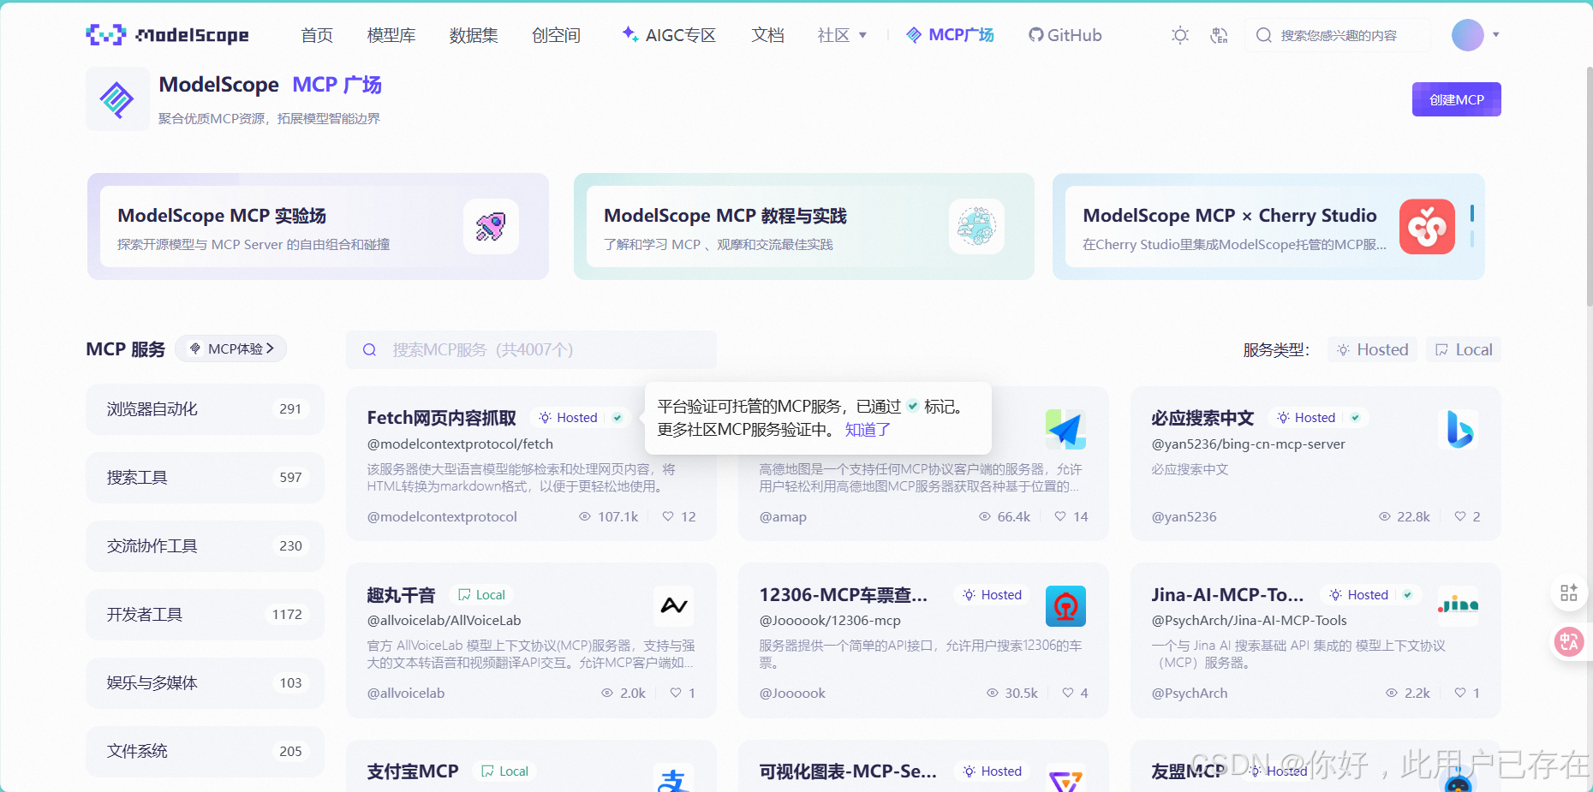Click the MCP体验 button
Screen dimensions: 1593x792
[x=231, y=348]
